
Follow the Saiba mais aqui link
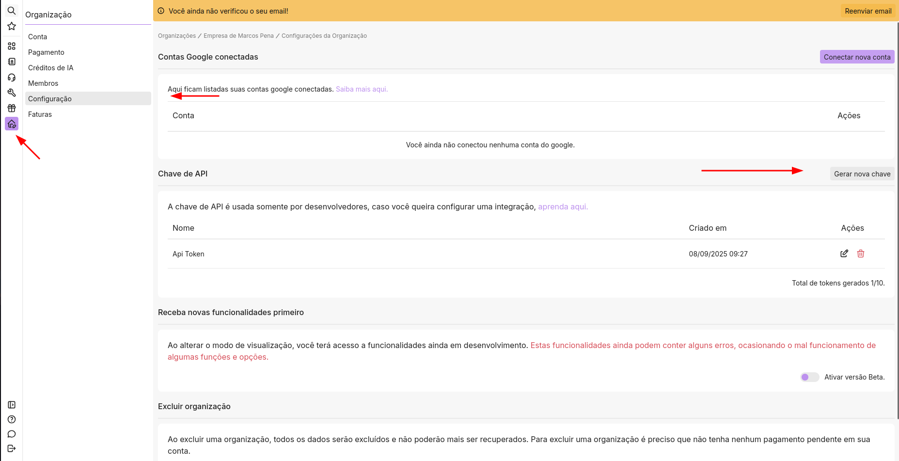pyautogui.click(x=362, y=89)
